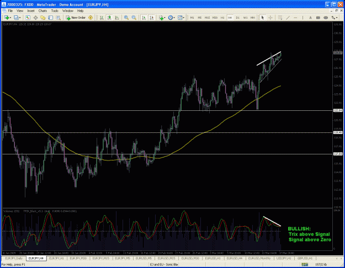Show the Data Window crosshair-circle icon

click(35, 18)
